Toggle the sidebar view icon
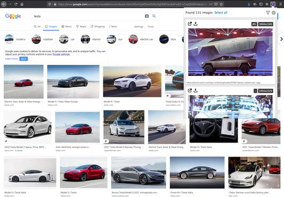284x197 pixels. (261, 4)
